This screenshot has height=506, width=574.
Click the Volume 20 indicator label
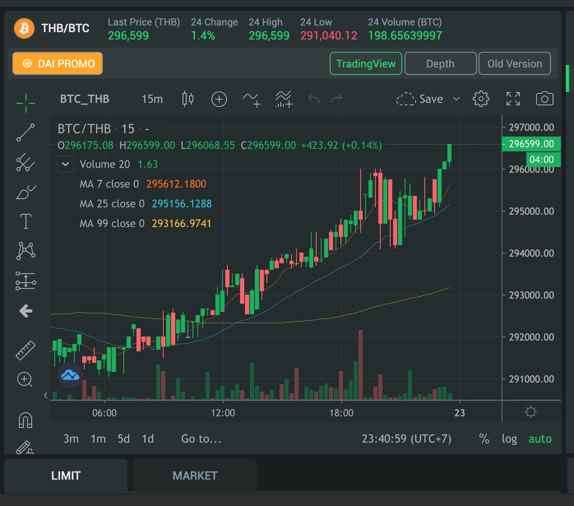[104, 164]
